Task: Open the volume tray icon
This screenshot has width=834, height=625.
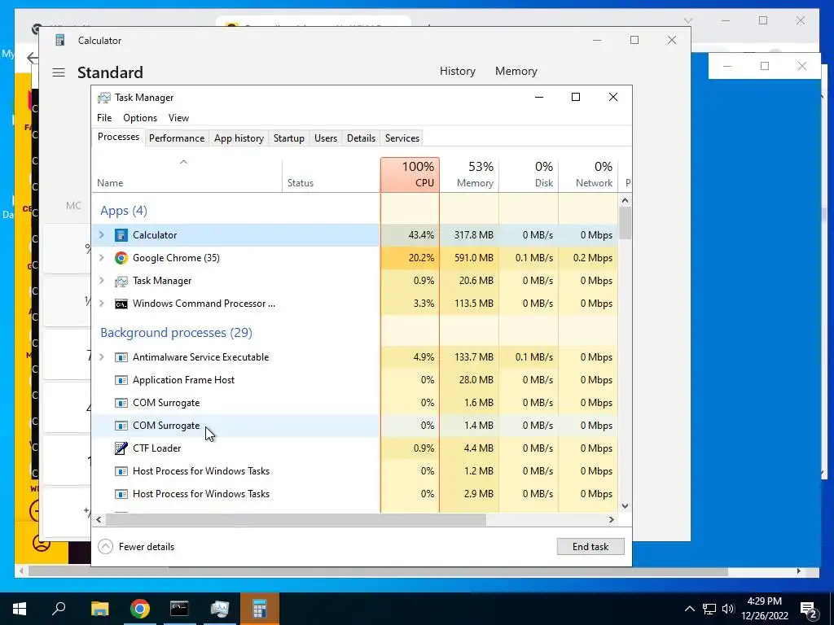Action: (x=728, y=609)
